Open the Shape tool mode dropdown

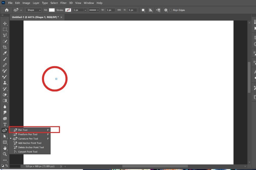pyautogui.click(x=34, y=10)
